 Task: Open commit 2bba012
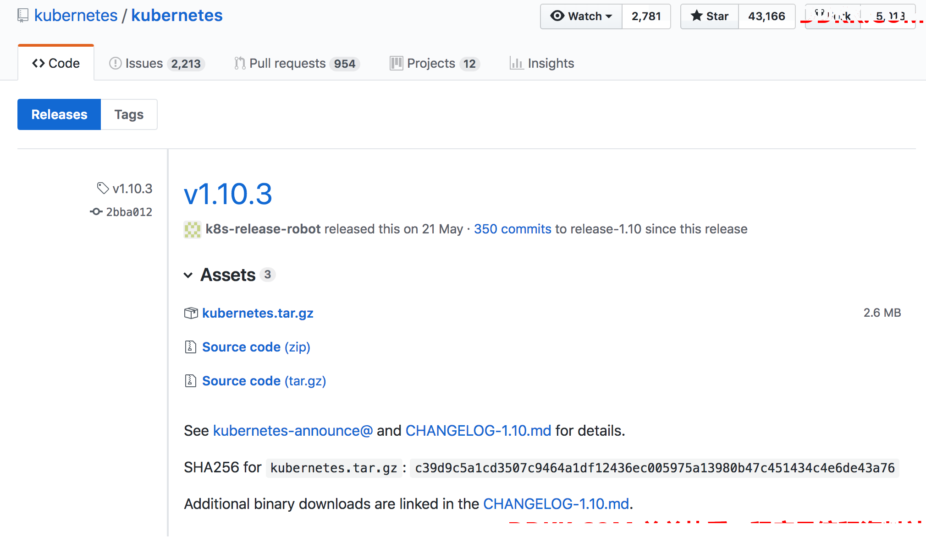pos(129,212)
